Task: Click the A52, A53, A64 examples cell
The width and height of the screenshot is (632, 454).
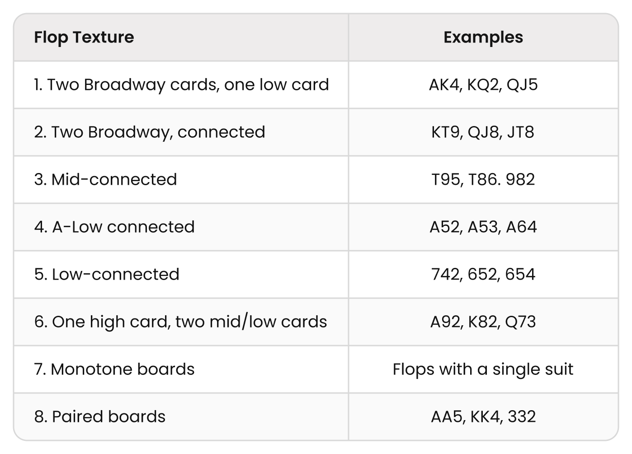Action: pos(483,227)
